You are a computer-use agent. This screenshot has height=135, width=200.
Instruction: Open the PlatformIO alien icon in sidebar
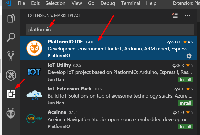click(11, 113)
